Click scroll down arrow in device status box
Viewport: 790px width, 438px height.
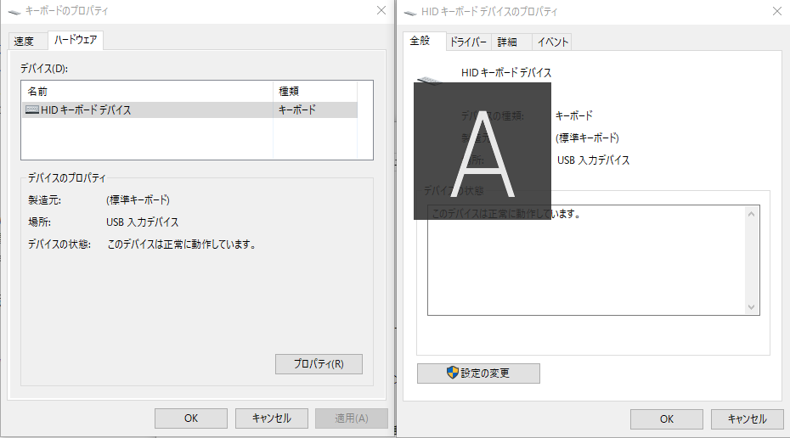[x=751, y=306]
